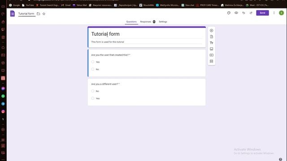
Task: Open the customize theme palette
Action: click(229, 13)
